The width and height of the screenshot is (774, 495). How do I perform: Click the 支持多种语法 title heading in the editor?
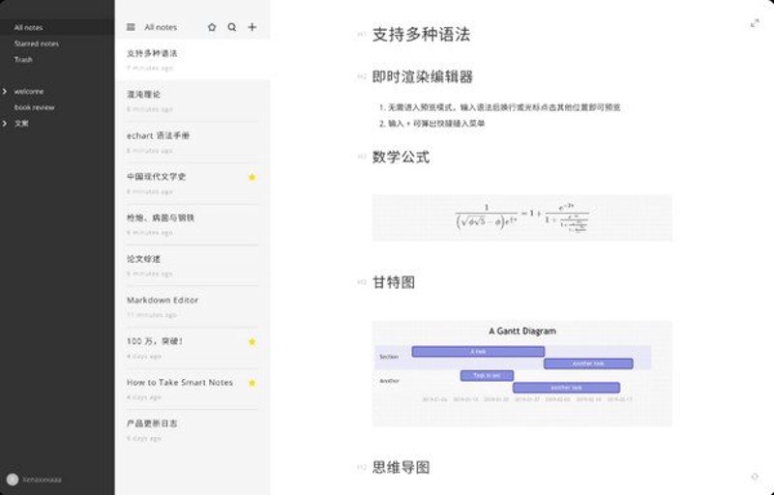[421, 35]
